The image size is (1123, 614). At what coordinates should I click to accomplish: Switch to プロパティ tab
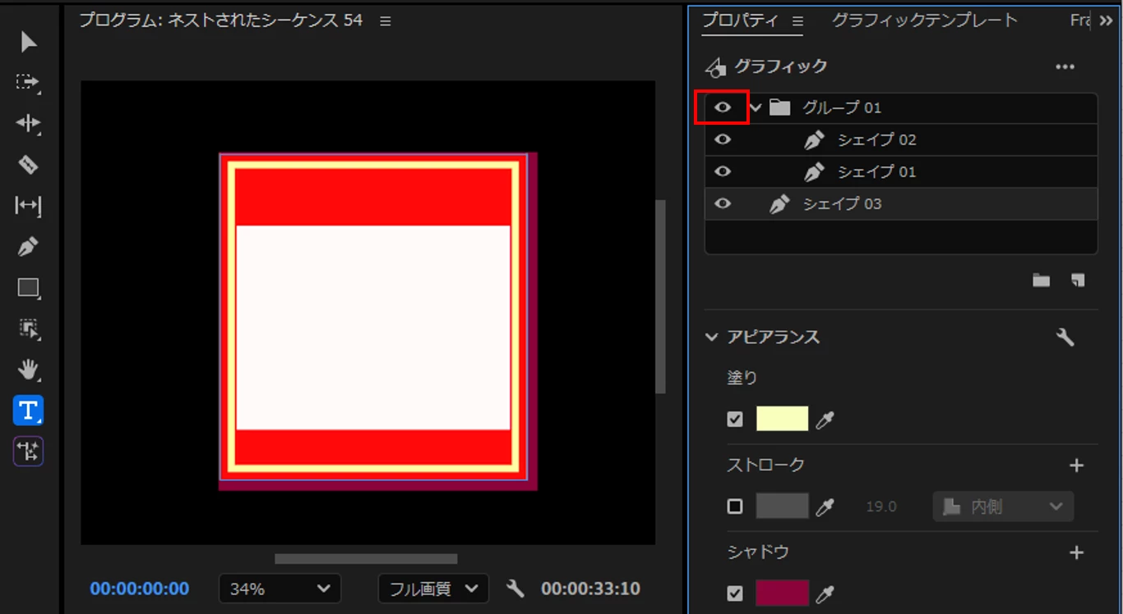click(x=741, y=21)
